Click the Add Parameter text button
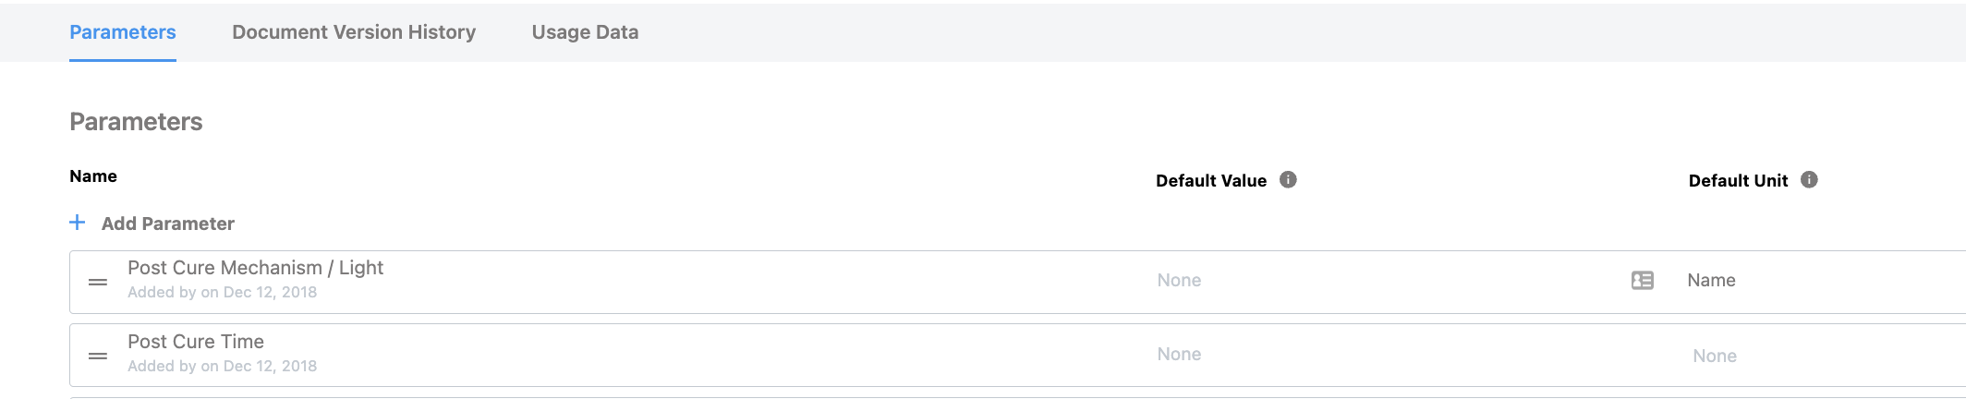The height and width of the screenshot is (399, 1966). click(168, 224)
